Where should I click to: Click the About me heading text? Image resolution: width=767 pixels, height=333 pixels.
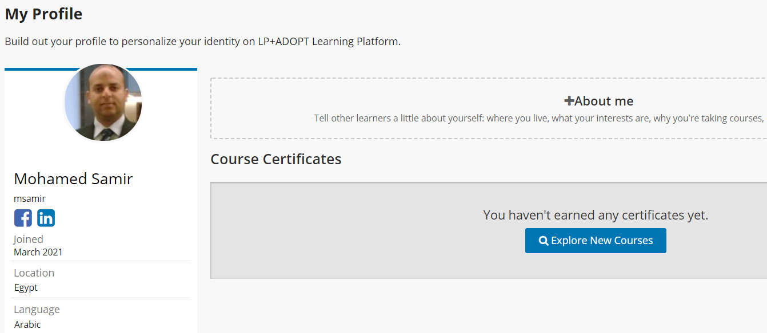[x=604, y=101]
